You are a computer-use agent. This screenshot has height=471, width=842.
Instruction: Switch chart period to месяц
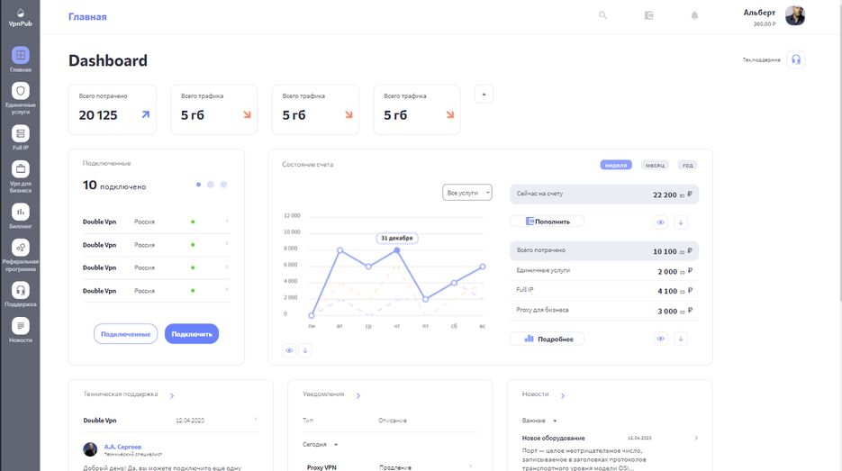tap(654, 165)
